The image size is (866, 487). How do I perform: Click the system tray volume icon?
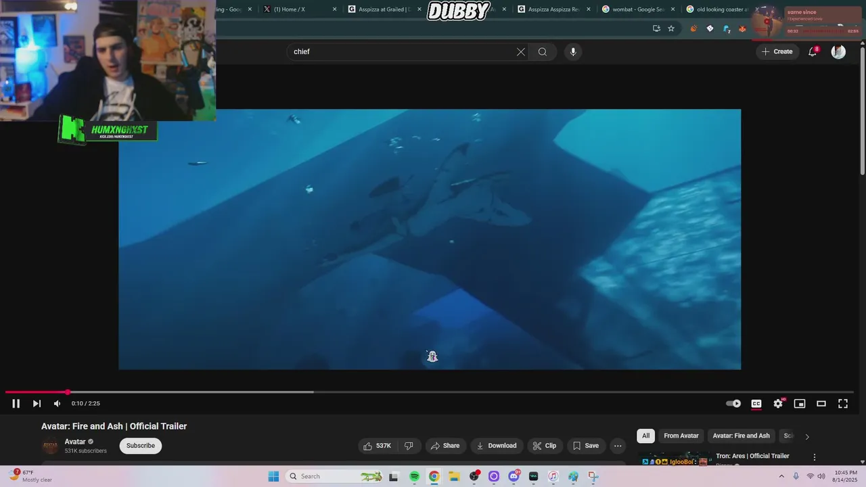pyautogui.click(x=821, y=476)
